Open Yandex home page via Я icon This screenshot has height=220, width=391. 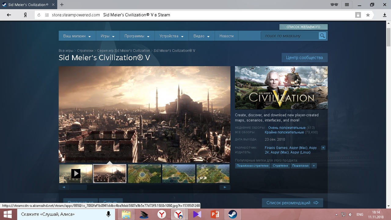25,15
